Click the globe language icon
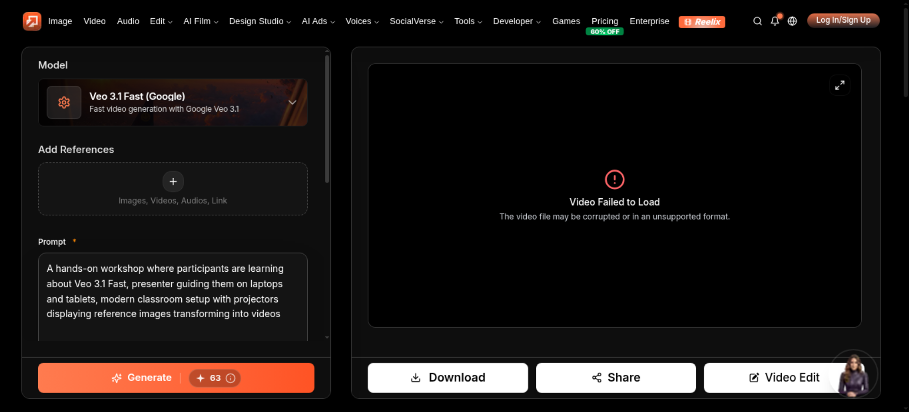Viewport: 909px width, 412px height. pyautogui.click(x=792, y=21)
